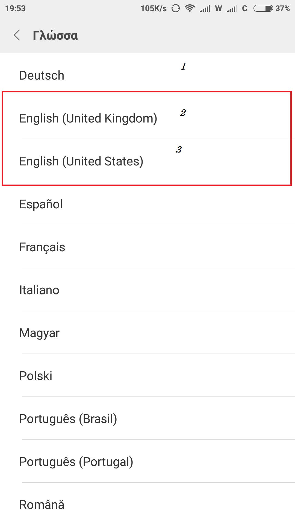Select Français language option

42,247
